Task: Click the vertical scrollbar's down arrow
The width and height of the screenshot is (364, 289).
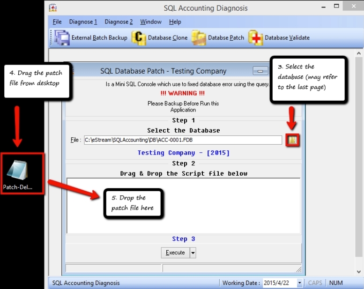Action: tap(359, 272)
